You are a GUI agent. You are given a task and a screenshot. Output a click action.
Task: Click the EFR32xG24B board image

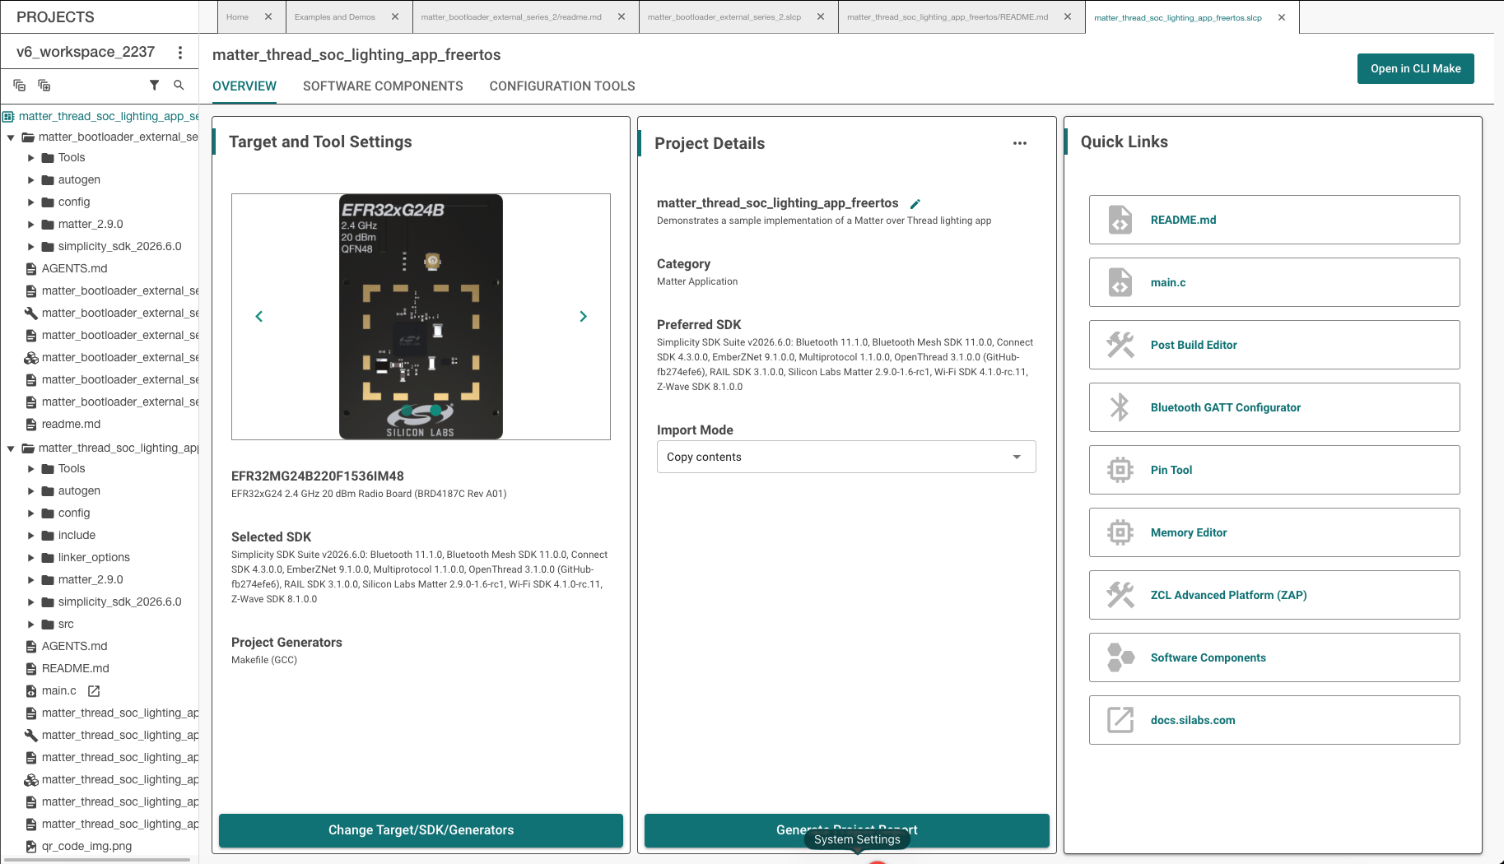click(421, 317)
